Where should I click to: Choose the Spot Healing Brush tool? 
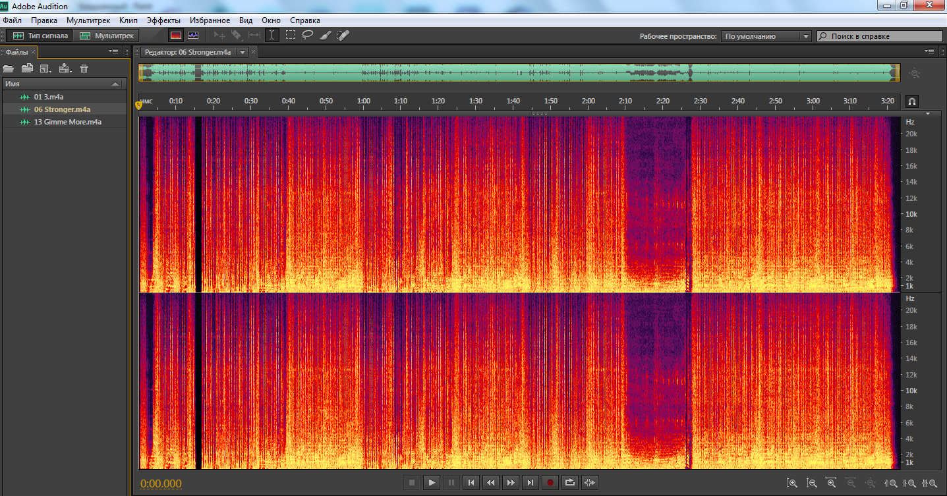(343, 36)
